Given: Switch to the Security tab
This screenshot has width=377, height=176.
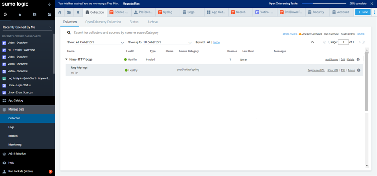Looking at the screenshot, I should (x=317, y=12).
